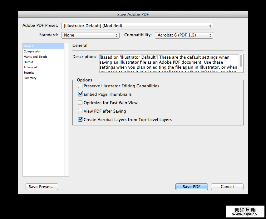This screenshot has height=219, width=266.
Task: Switch to the Security panel
Action: tap(29, 72)
